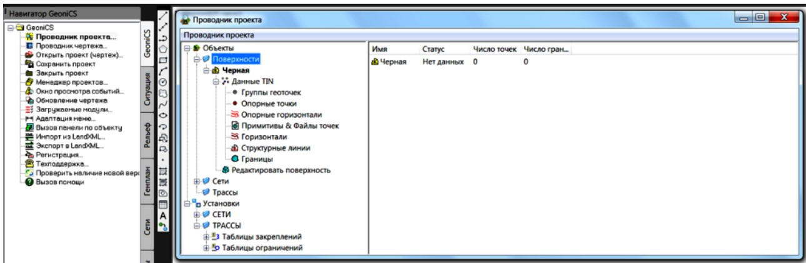Switch to the Рельеф vertical tab
Screen dimensions: 806x263
tap(147, 135)
